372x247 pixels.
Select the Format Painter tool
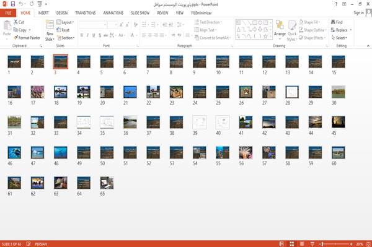pos(27,38)
